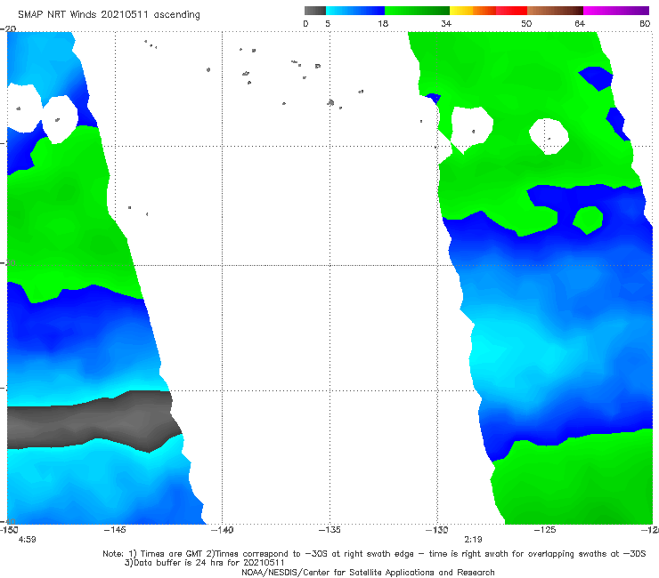Image resolution: width=659 pixels, height=578 pixels.
Task: Click the color bar label '50'
Action: [x=526, y=24]
